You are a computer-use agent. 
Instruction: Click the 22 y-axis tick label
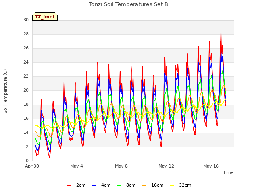click(x=26, y=76)
